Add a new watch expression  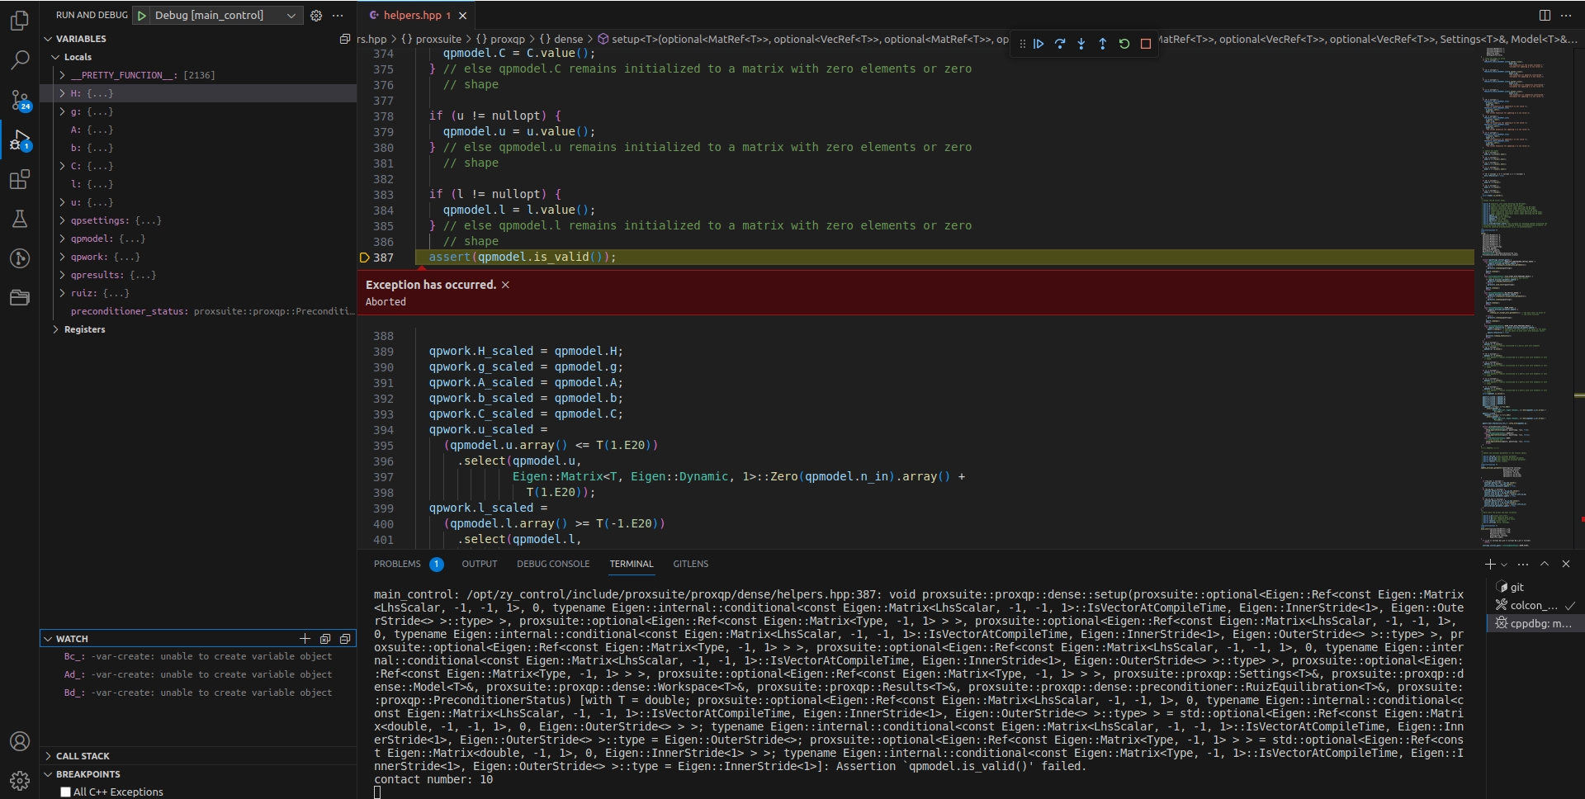[305, 638]
